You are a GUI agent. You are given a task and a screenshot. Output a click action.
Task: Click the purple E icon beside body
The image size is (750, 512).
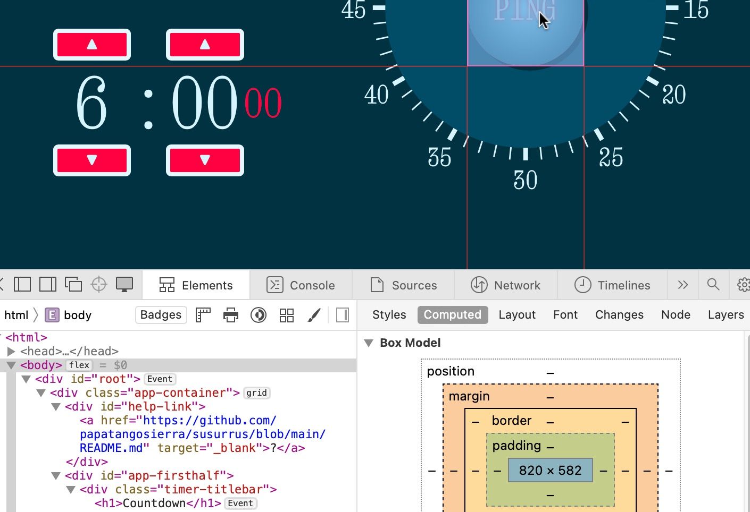point(52,315)
